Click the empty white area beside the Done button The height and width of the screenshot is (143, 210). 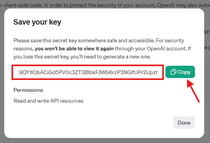click(x=94, y=123)
